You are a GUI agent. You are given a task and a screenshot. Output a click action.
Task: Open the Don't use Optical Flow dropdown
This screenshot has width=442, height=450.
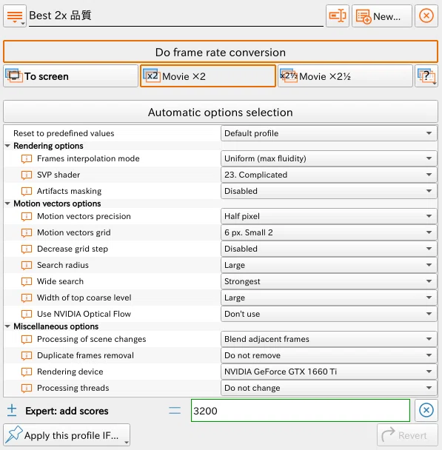(329, 314)
